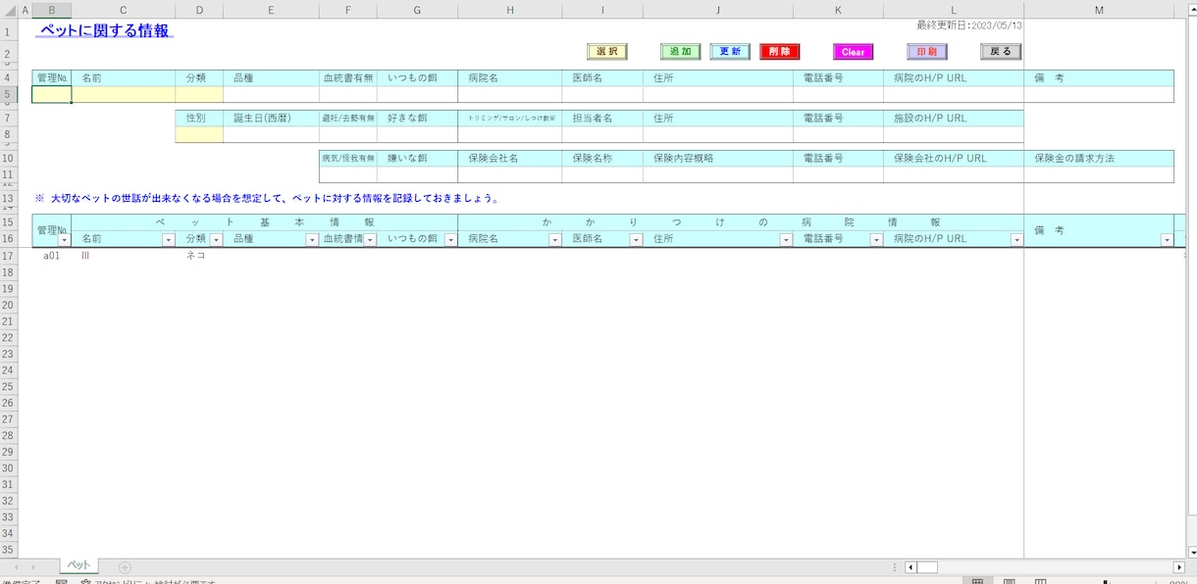Viewport: 1197px width, 584px height.
Task: Click the ペットに関する情報 title
Action: (105, 30)
